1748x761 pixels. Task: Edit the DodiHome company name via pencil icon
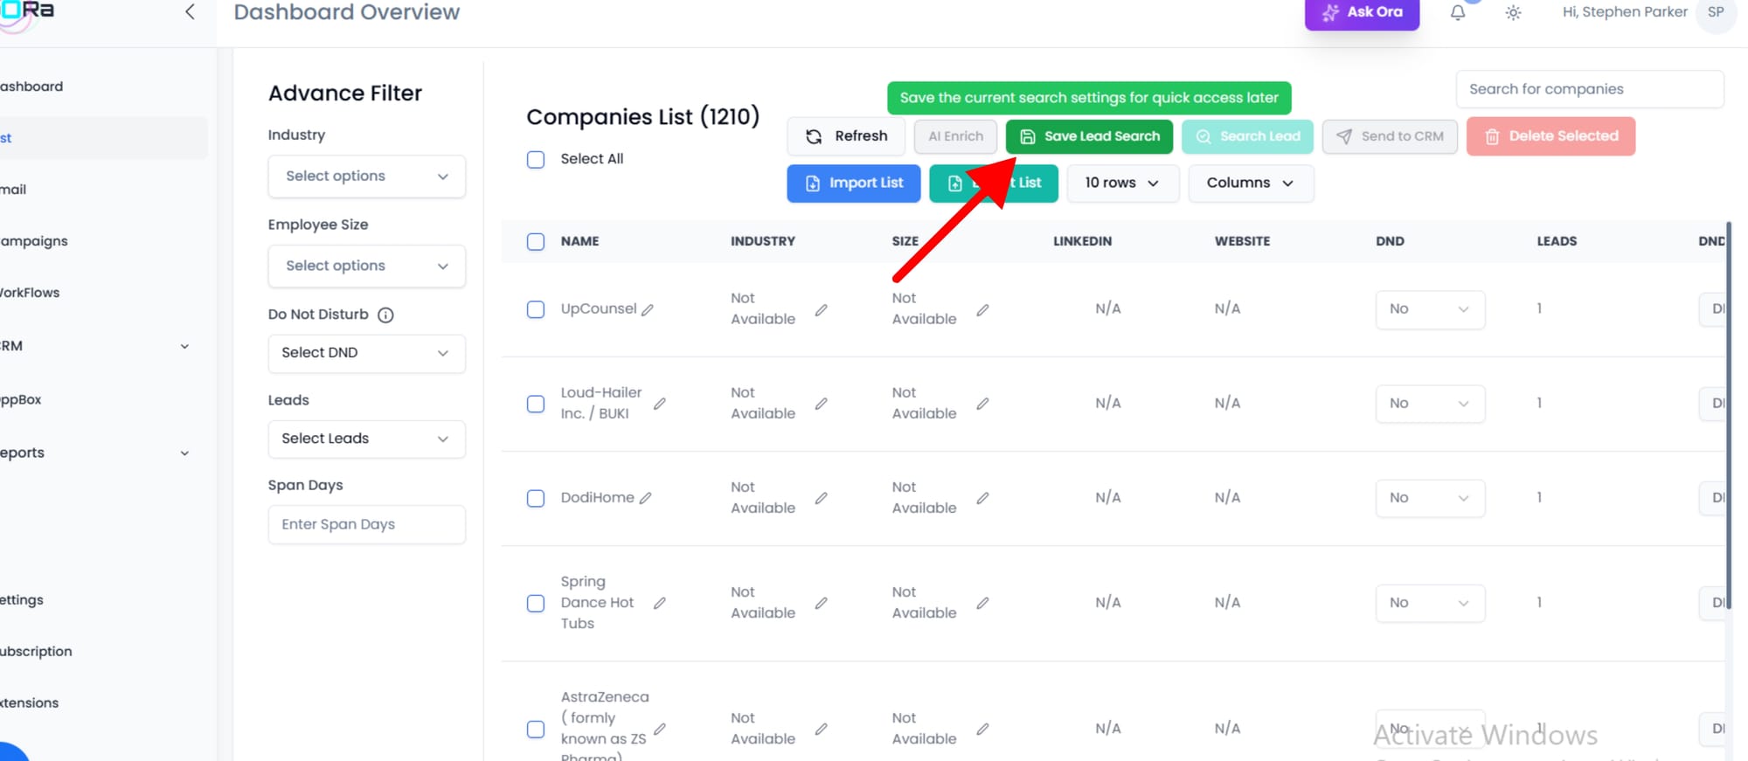(646, 498)
